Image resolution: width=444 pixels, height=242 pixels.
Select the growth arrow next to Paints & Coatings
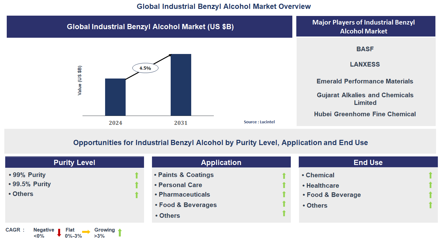pos(284,175)
